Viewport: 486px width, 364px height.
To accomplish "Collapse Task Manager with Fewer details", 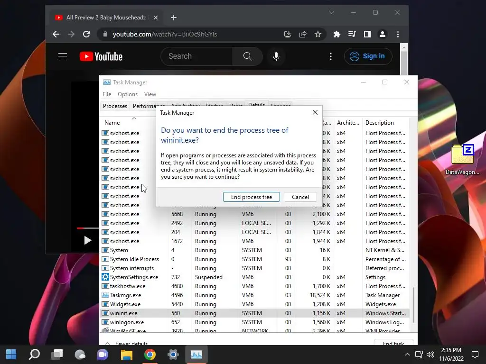I will pyautogui.click(x=127, y=343).
